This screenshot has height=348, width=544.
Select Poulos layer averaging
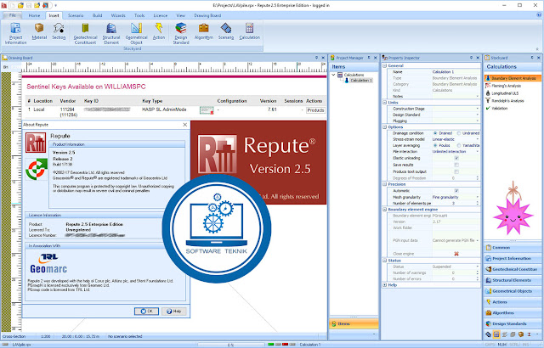click(x=442, y=145)
